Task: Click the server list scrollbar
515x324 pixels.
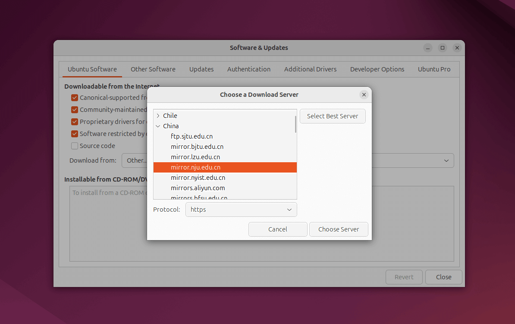Action: click(295, 124)
